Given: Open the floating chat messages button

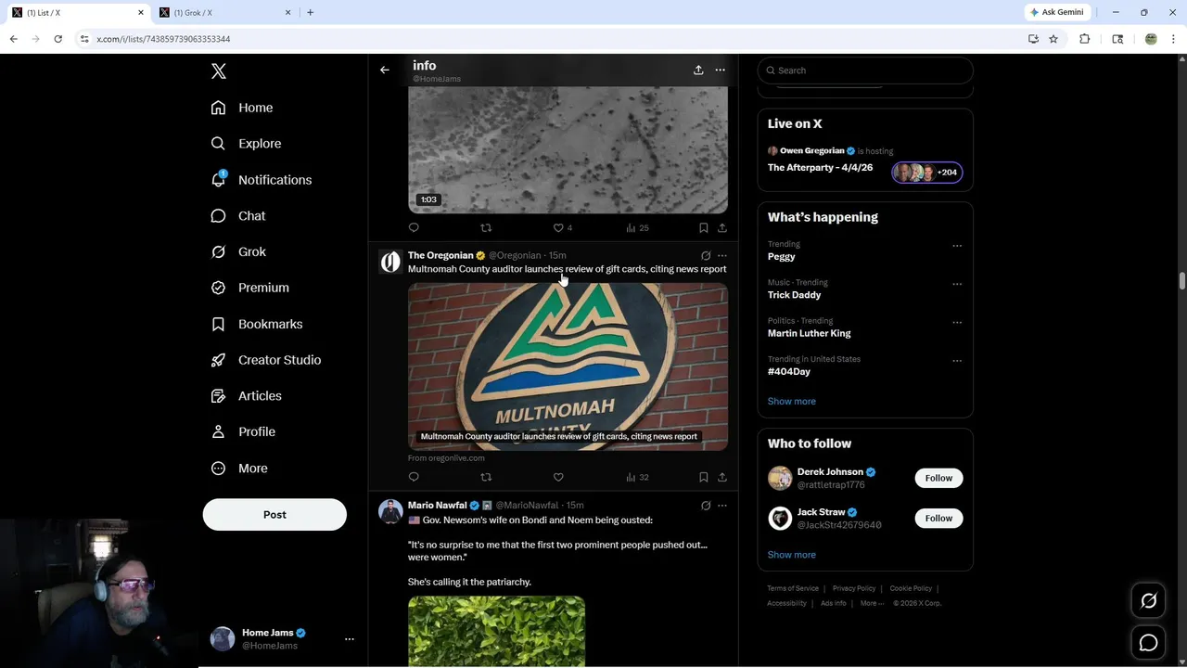Looking at the screenshot, I should 1148,643.
